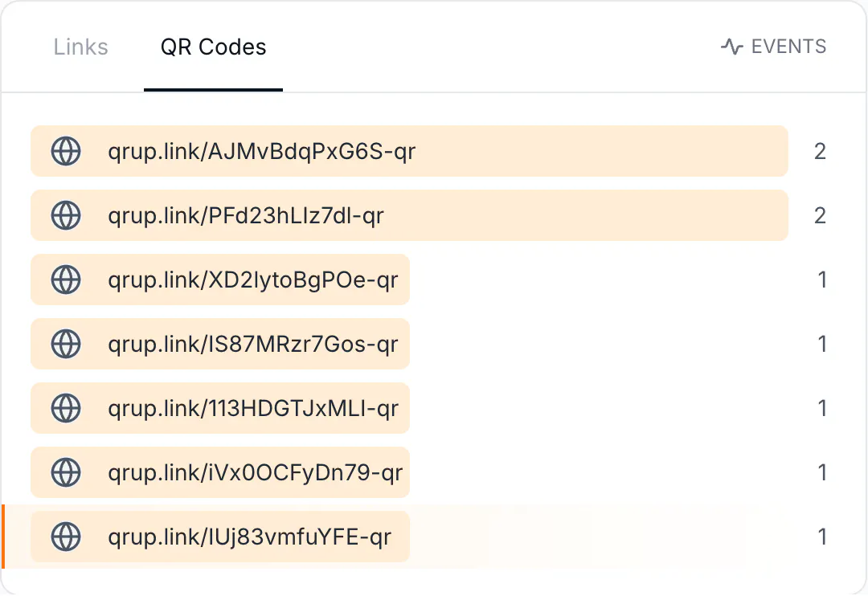The width and height of the screenshot is (868, 596).
Task: Click globe icon beside AJMvBdqPxG6S-qr link
Action: (x=66, y=151)
